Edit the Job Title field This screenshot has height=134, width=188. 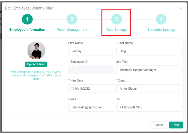149,70
